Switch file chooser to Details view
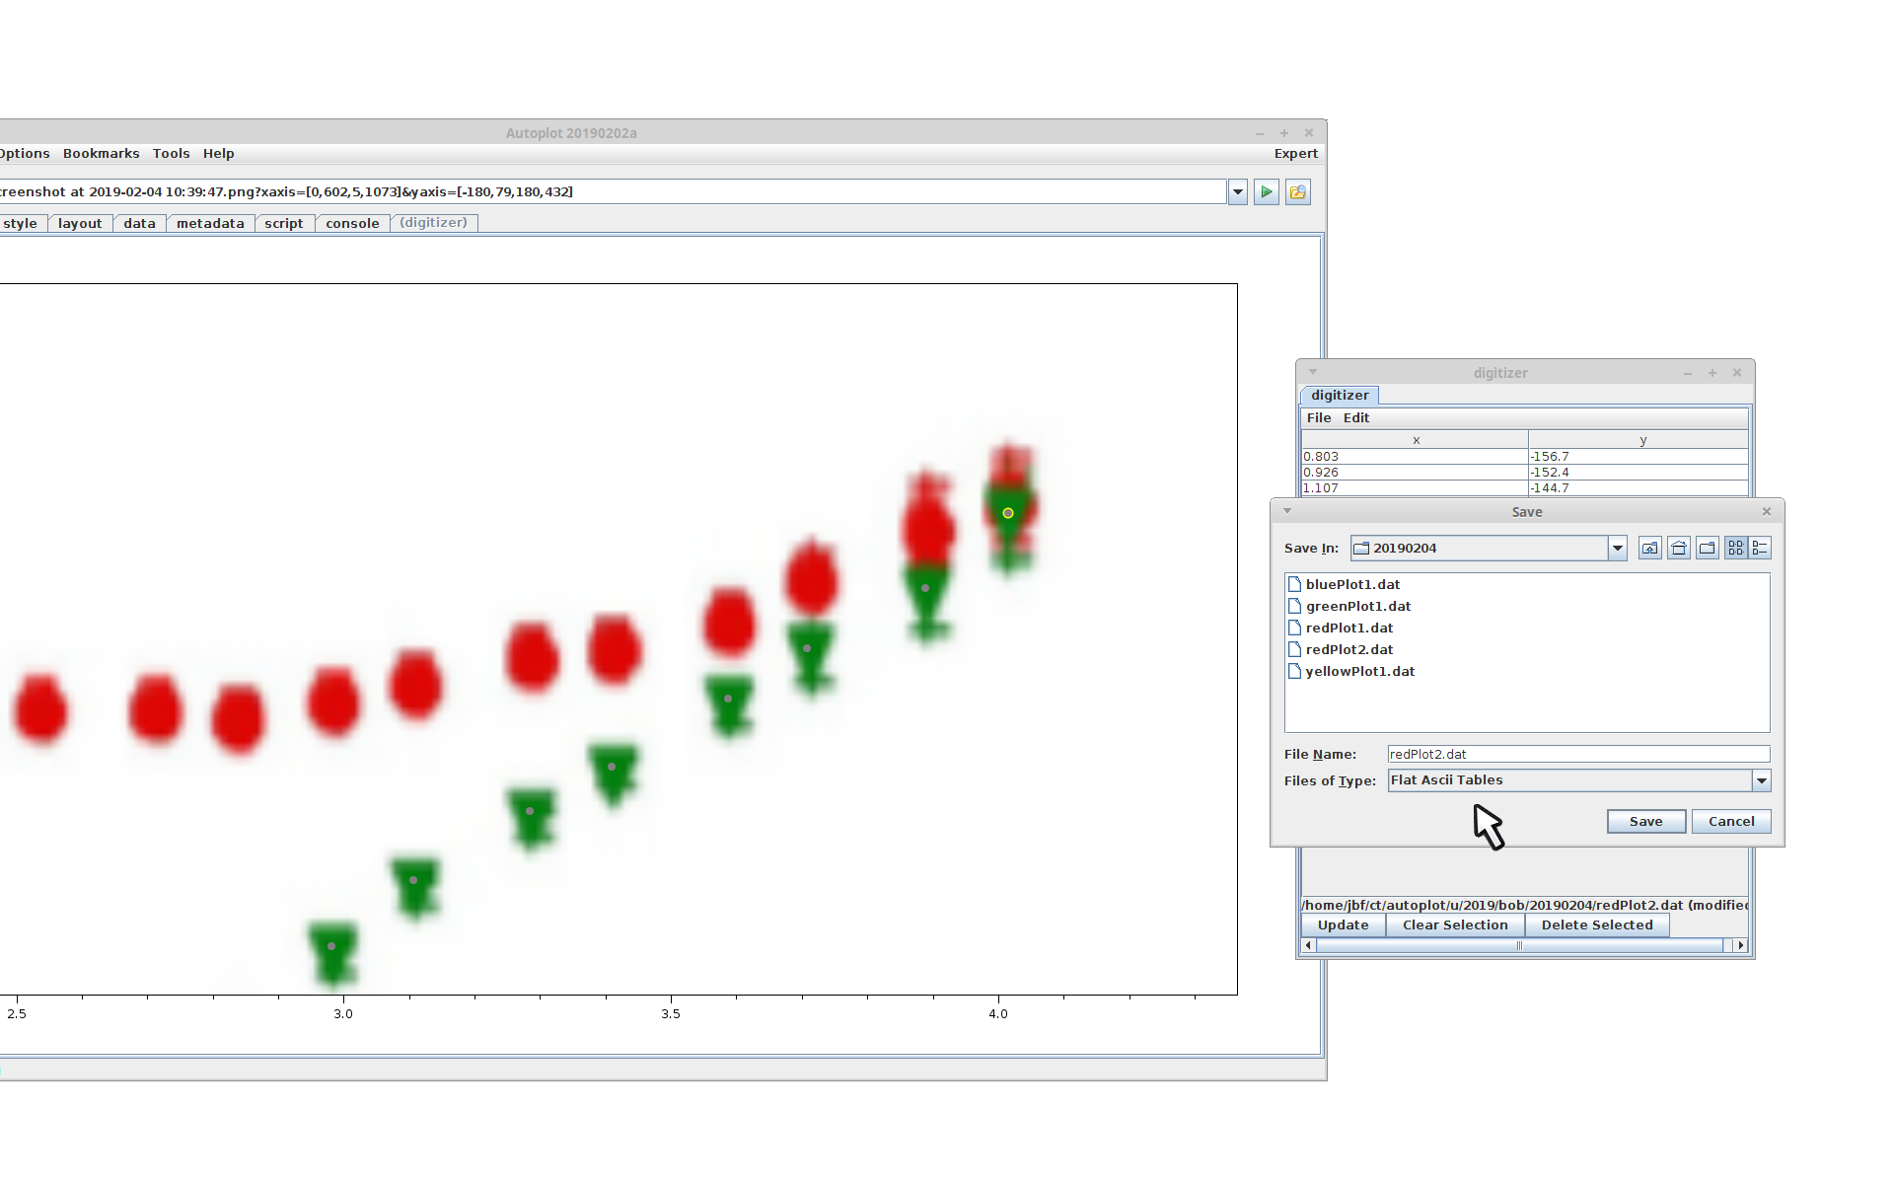The height and width of the screenshot is (1184, 1894). pos(1761,549)
